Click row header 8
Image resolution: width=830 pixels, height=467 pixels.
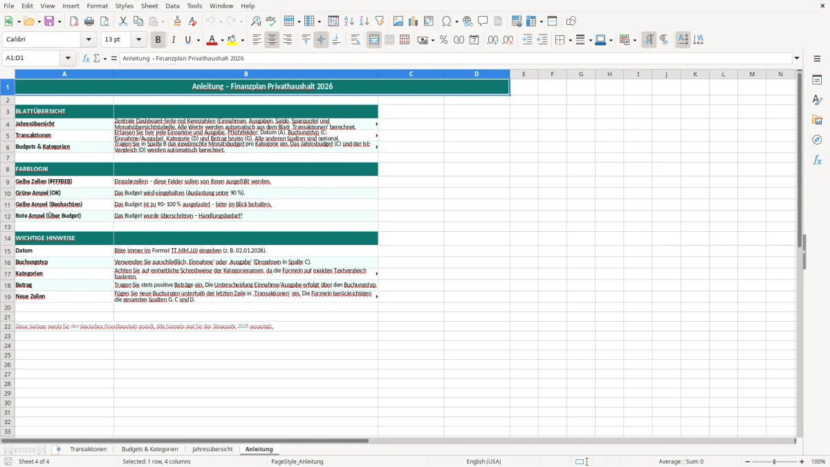pos(8,169)
